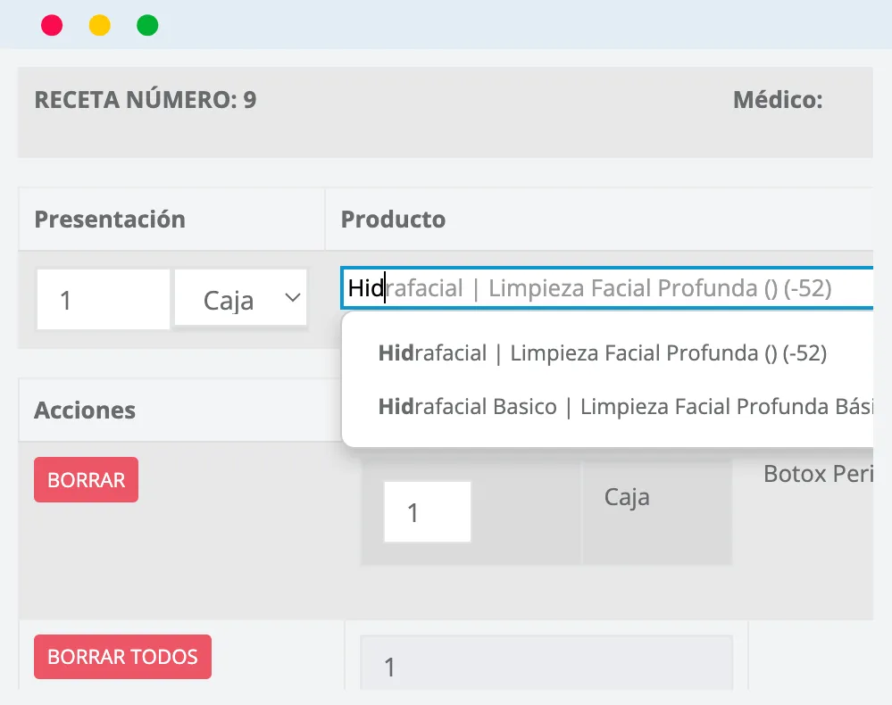Click the Producto search field with Hid
This screenshot has height=705, width=892.
coord(606,288)
